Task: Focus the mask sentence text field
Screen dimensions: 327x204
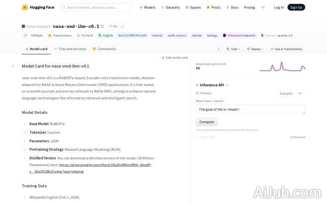Action: tap(250, 109)
